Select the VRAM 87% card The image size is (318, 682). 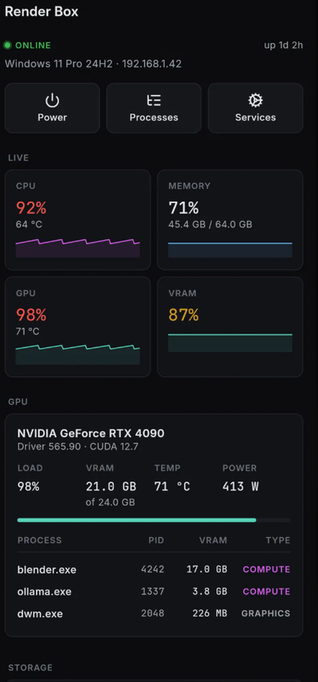tap(230, 327)
